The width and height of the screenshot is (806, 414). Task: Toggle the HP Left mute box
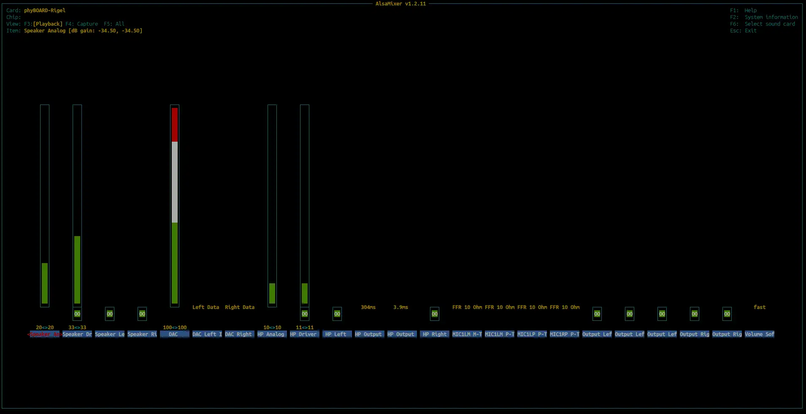point(337,314)
